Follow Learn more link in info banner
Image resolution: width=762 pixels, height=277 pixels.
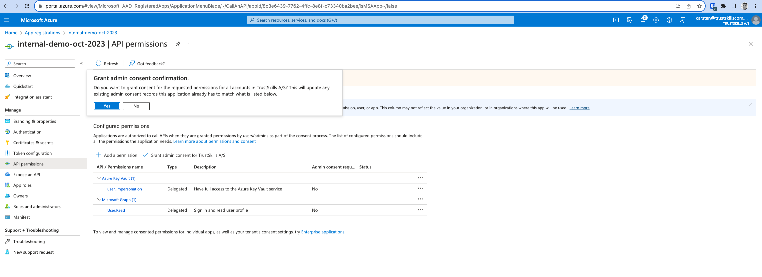click(579, 108)
